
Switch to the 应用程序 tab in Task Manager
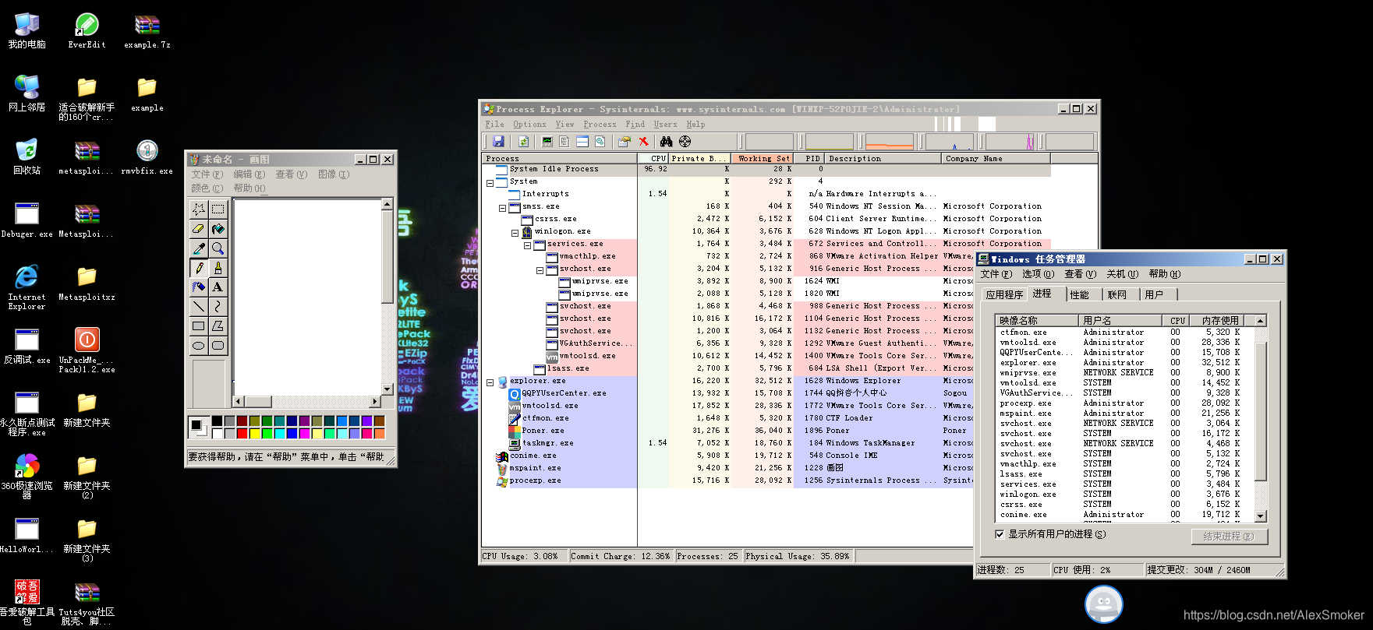pyautogui.click(x=1004, y=294)
